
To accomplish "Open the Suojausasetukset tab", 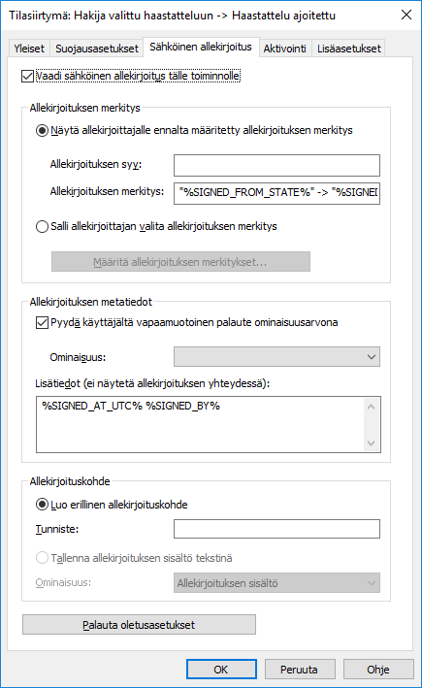I will [x=96, y=49].
